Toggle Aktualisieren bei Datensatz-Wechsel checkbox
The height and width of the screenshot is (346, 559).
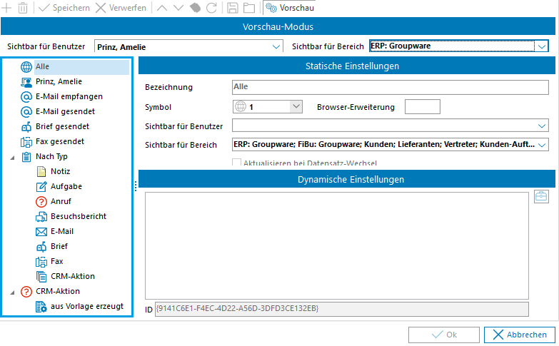pos(238,163)
